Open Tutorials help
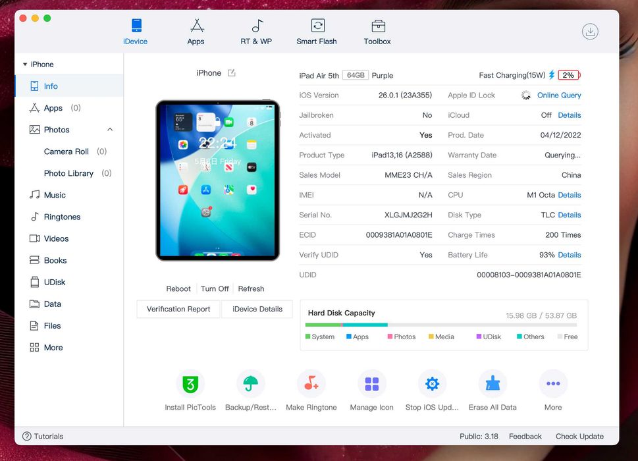The height and width of the screenshot is (461, 638). click(x=43, y=436)
